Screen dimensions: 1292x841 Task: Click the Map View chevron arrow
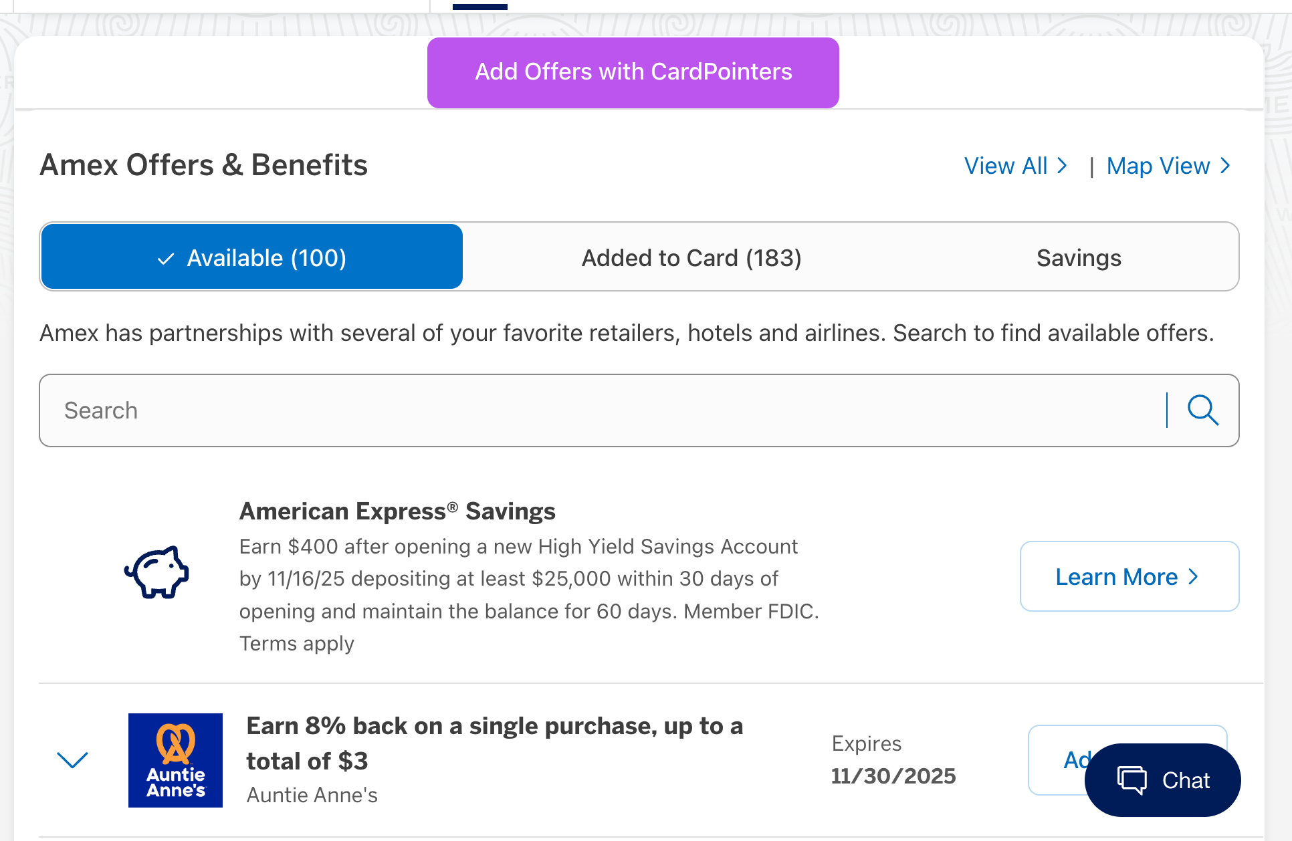pyautogui.click(x=1225, y=165)
